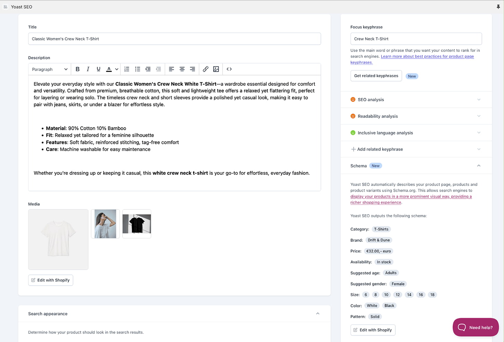Click Get related keyphrases button

376,76
